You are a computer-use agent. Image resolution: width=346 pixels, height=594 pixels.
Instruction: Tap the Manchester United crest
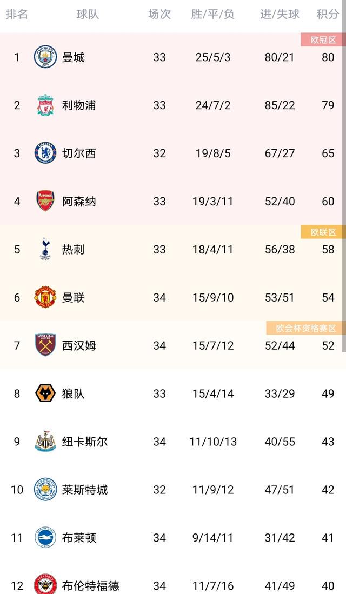(x=45, y=297)
